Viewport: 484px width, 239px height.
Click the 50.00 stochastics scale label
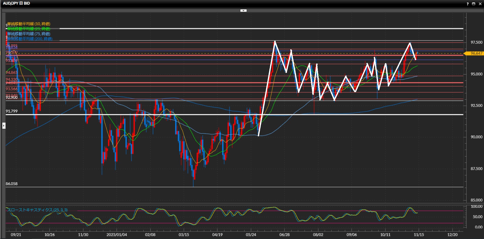(x=477, y=217)
